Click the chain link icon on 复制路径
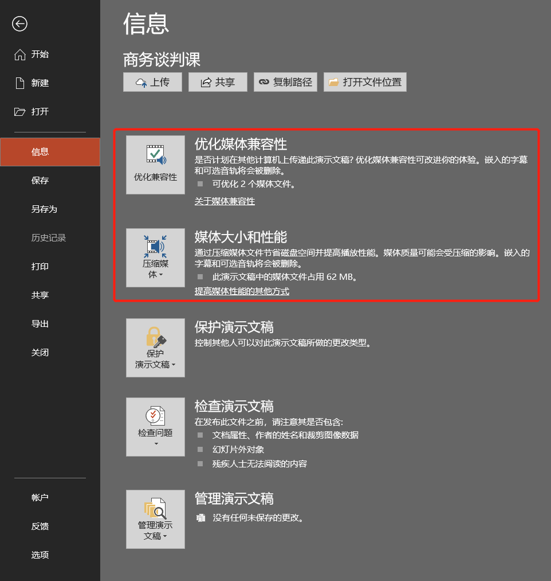 point(264,82)
